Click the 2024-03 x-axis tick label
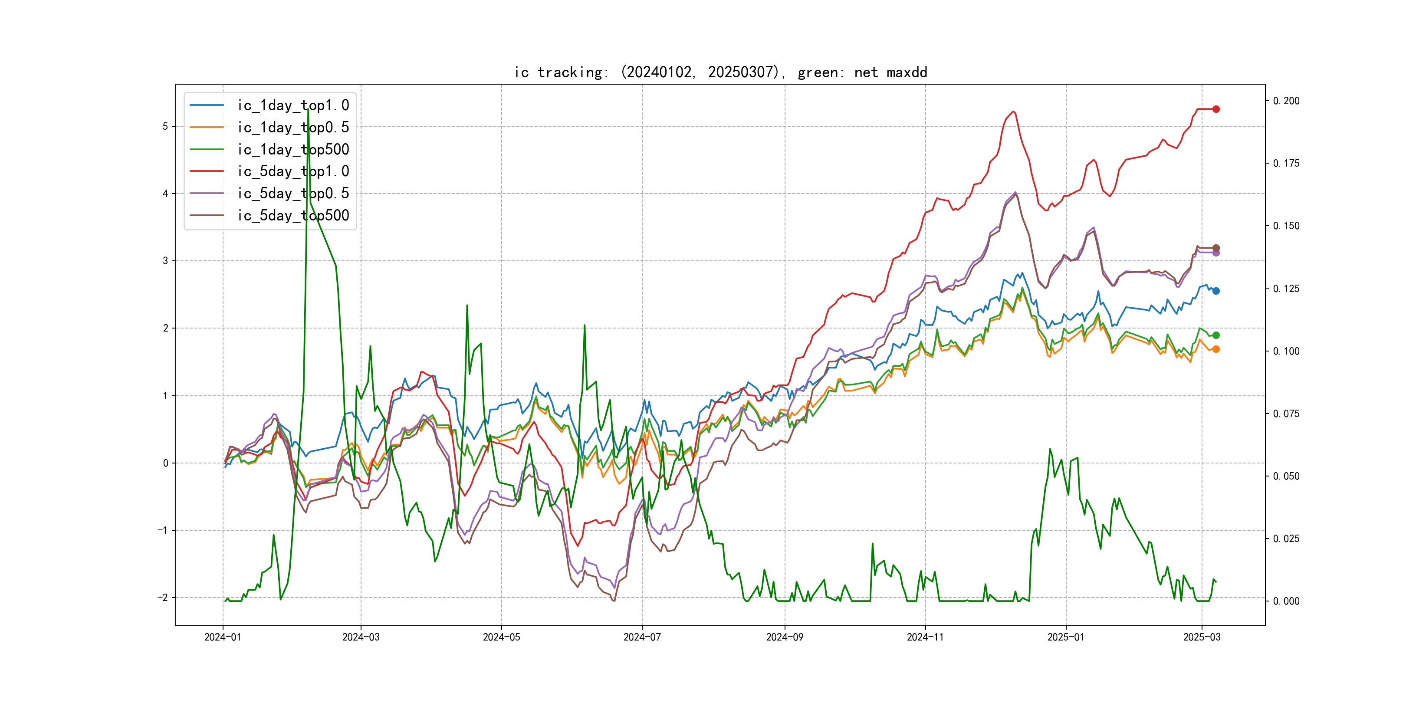 (x=361, y=637)
